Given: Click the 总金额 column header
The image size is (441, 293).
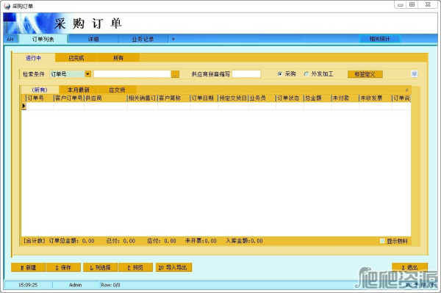Looking at the screenshot, I should point(318,98).
